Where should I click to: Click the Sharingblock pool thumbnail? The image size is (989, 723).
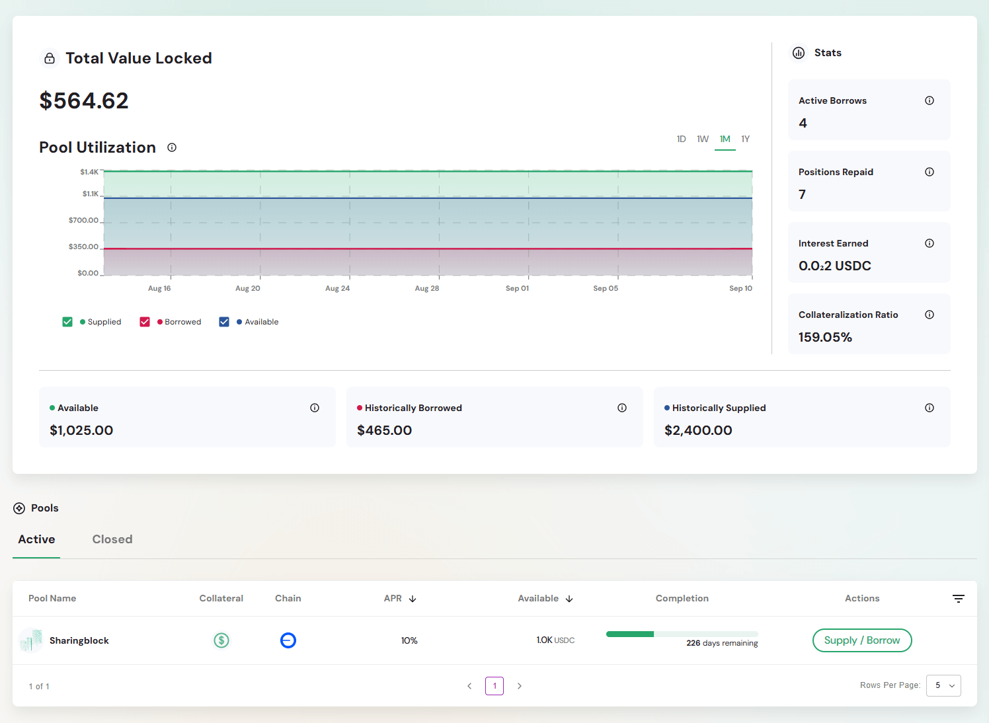pos(31,640)
